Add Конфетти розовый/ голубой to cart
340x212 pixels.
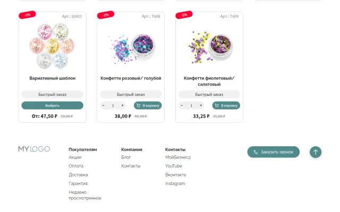pos(148,105)
